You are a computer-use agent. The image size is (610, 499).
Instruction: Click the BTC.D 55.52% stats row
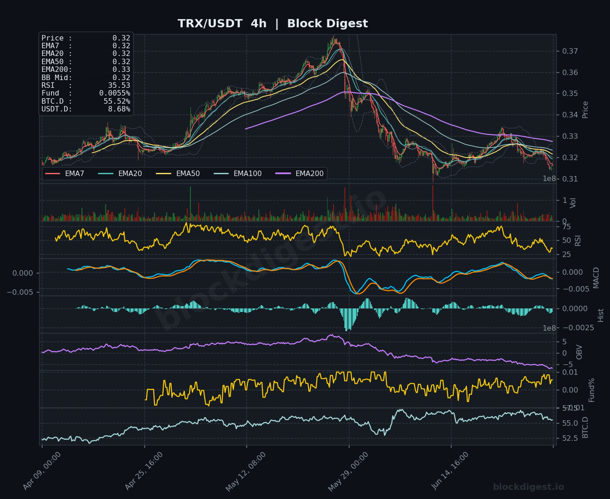point(86,101)
